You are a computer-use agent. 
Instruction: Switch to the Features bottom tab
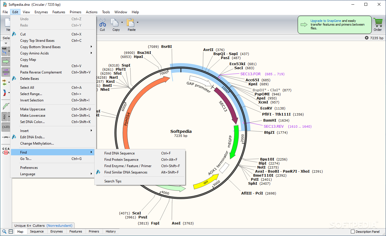(x=76, y=231)
